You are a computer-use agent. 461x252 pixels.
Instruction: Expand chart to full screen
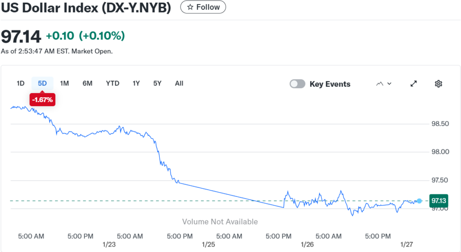(x=414, y=84)
